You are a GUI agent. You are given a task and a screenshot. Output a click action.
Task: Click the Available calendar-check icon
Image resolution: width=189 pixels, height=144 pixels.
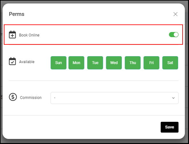(x=12, y=61)
